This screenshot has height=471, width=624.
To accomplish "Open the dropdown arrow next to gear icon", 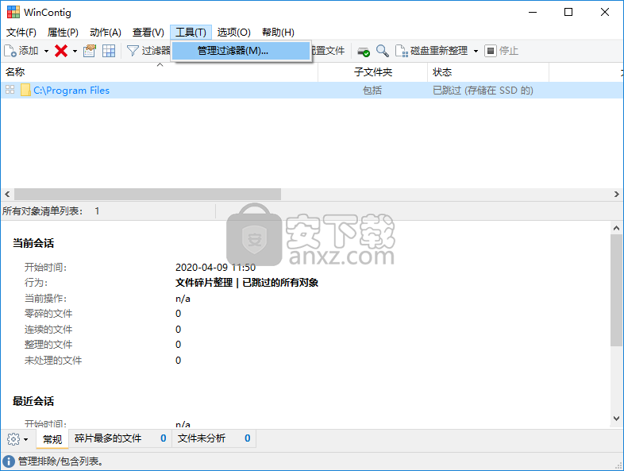I will [26, 439].
